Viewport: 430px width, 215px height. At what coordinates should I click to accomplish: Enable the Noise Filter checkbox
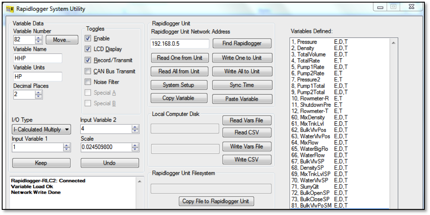click(88, 82)
